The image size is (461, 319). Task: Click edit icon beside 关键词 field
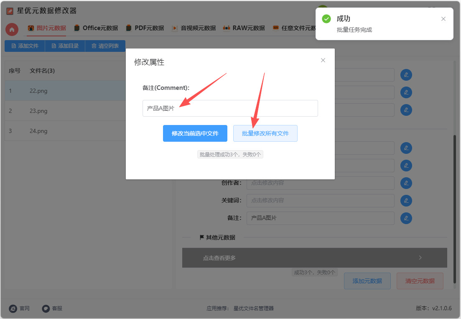[406, 201]
